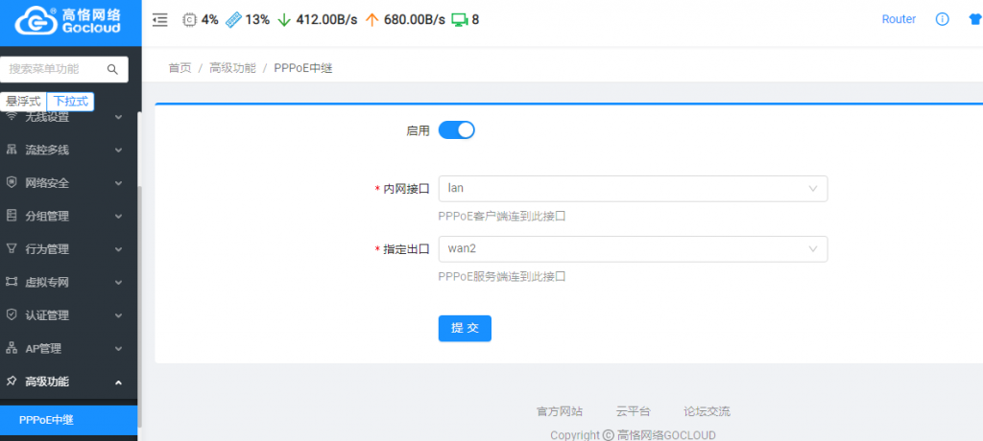Click the orange upload speed arrow

[x=372, y=19]
